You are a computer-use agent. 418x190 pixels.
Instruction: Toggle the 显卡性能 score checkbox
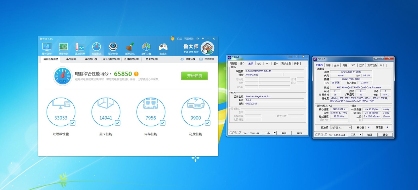coord(117,123)
